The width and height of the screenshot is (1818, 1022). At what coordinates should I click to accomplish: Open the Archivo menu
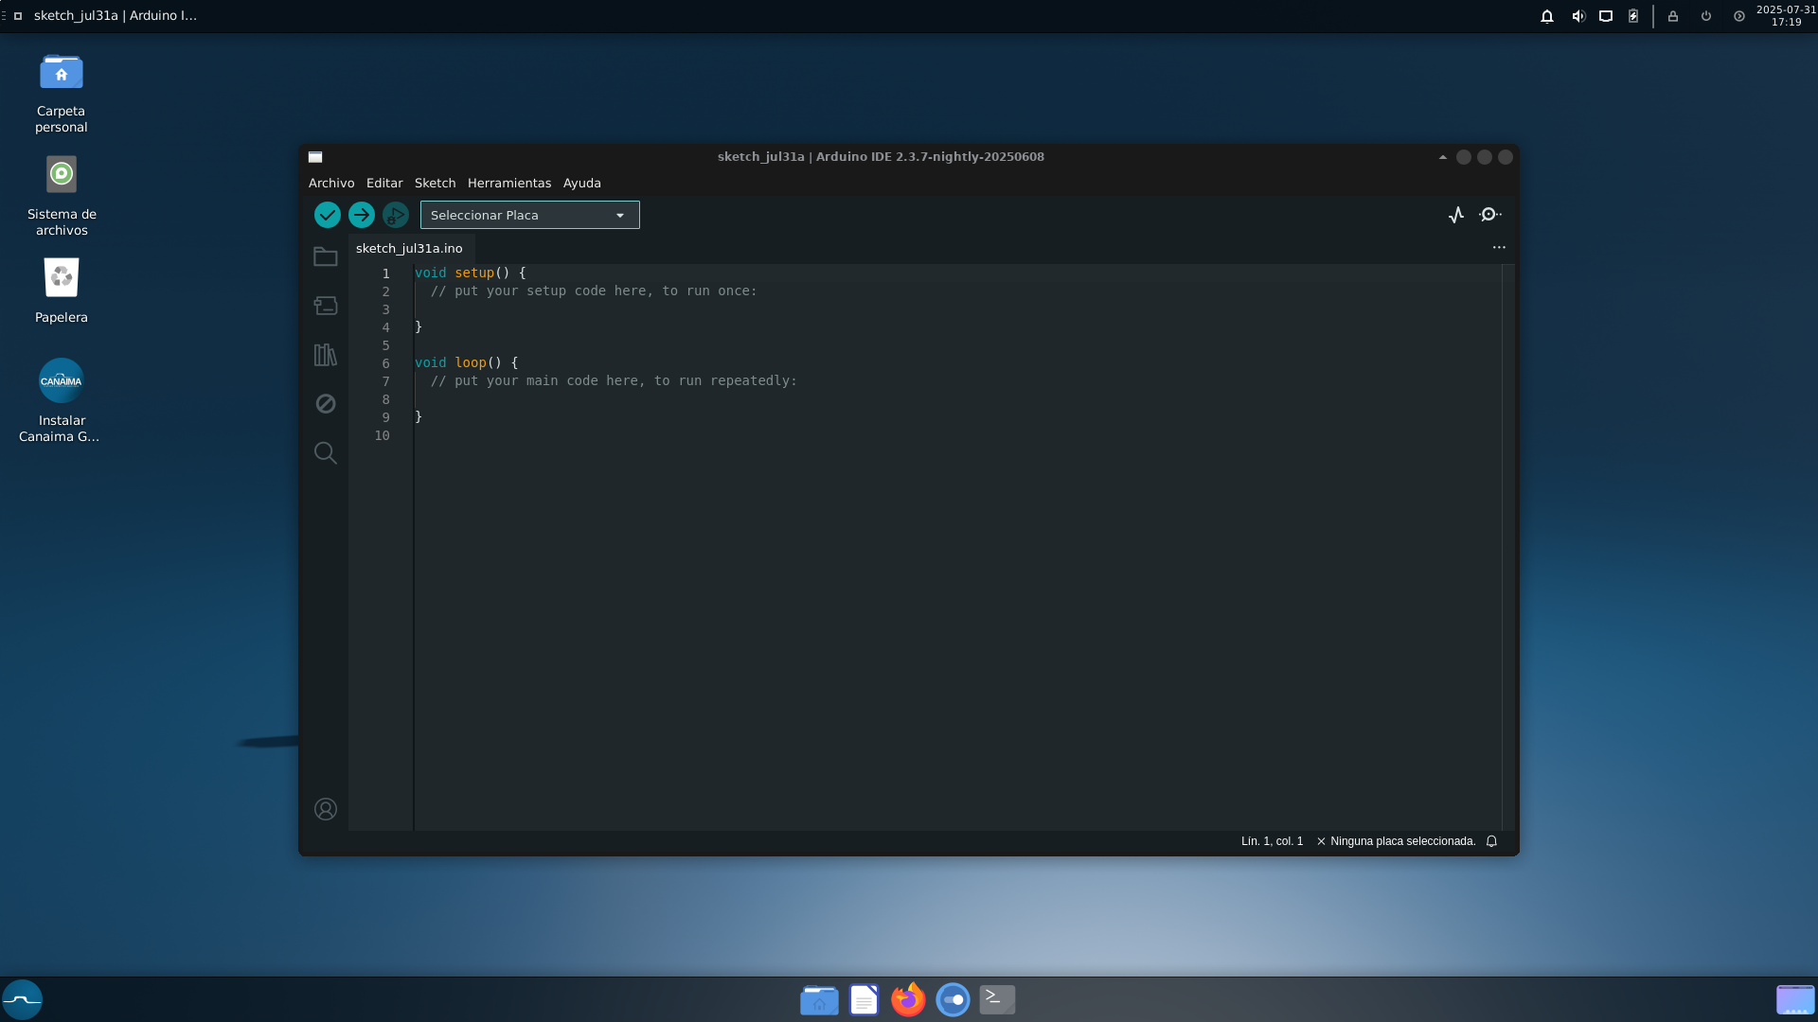click(331, 184)
